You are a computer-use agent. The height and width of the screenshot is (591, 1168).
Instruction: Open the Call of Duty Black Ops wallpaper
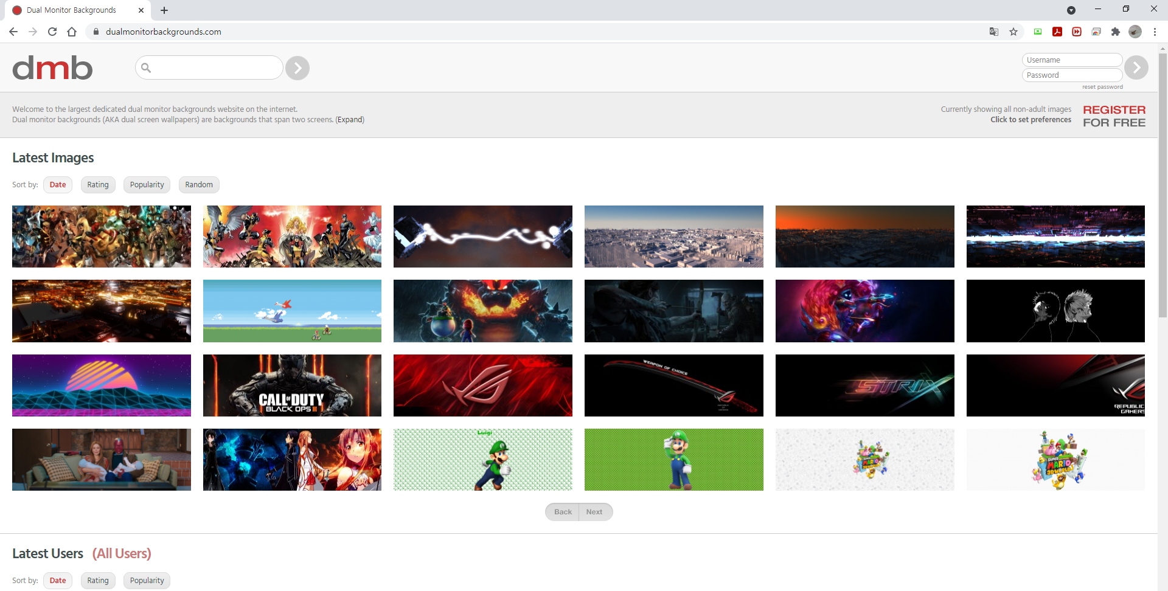(292, 385)
